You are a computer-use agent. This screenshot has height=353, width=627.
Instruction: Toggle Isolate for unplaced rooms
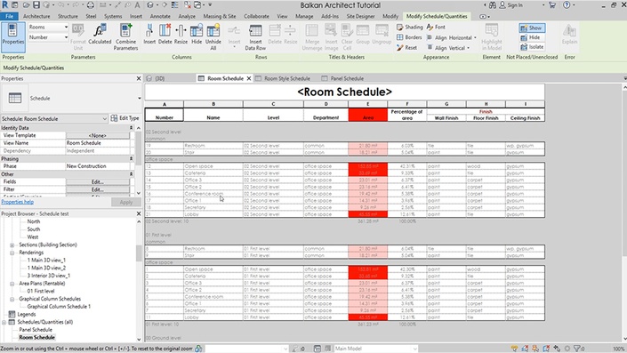point(532,47)
